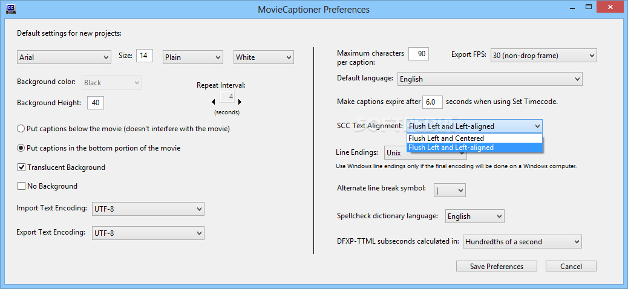
Task: Open the Export FPS dropdown
Action: coord(544,56)
